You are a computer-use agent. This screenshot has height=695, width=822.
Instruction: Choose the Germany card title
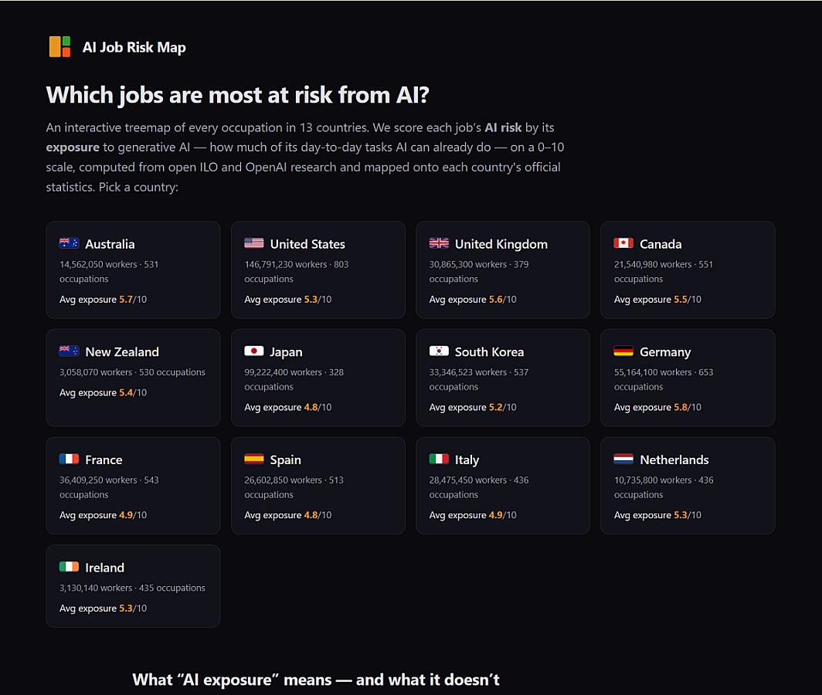[x=665, y=352]
